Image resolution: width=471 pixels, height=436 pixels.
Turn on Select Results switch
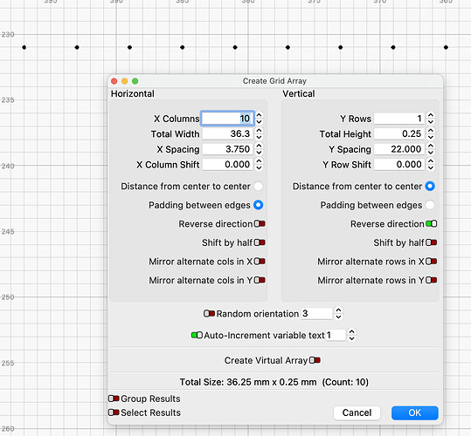[x=114, y=412]
